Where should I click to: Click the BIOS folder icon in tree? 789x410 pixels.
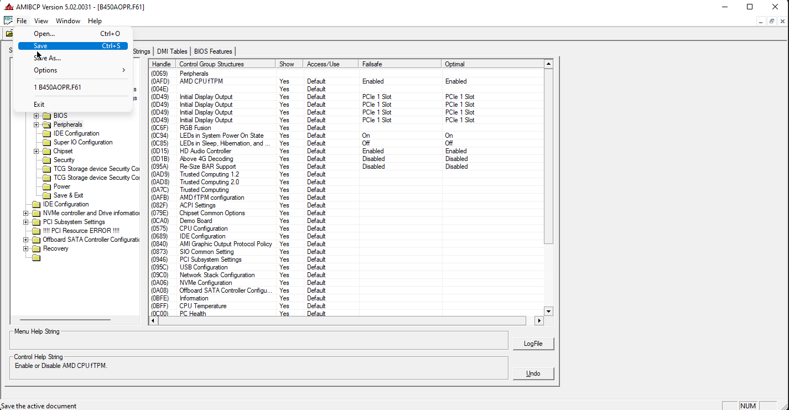(46, 116)
